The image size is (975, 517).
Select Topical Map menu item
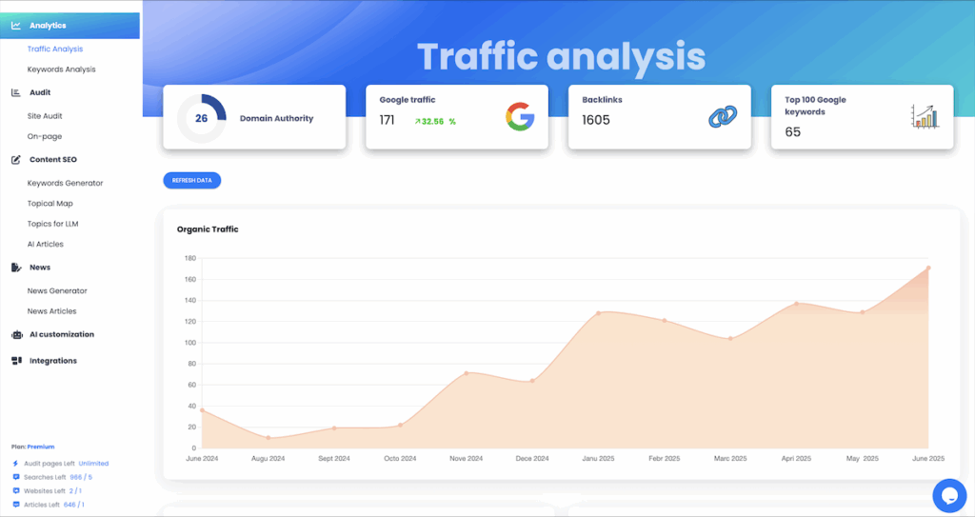50,204
